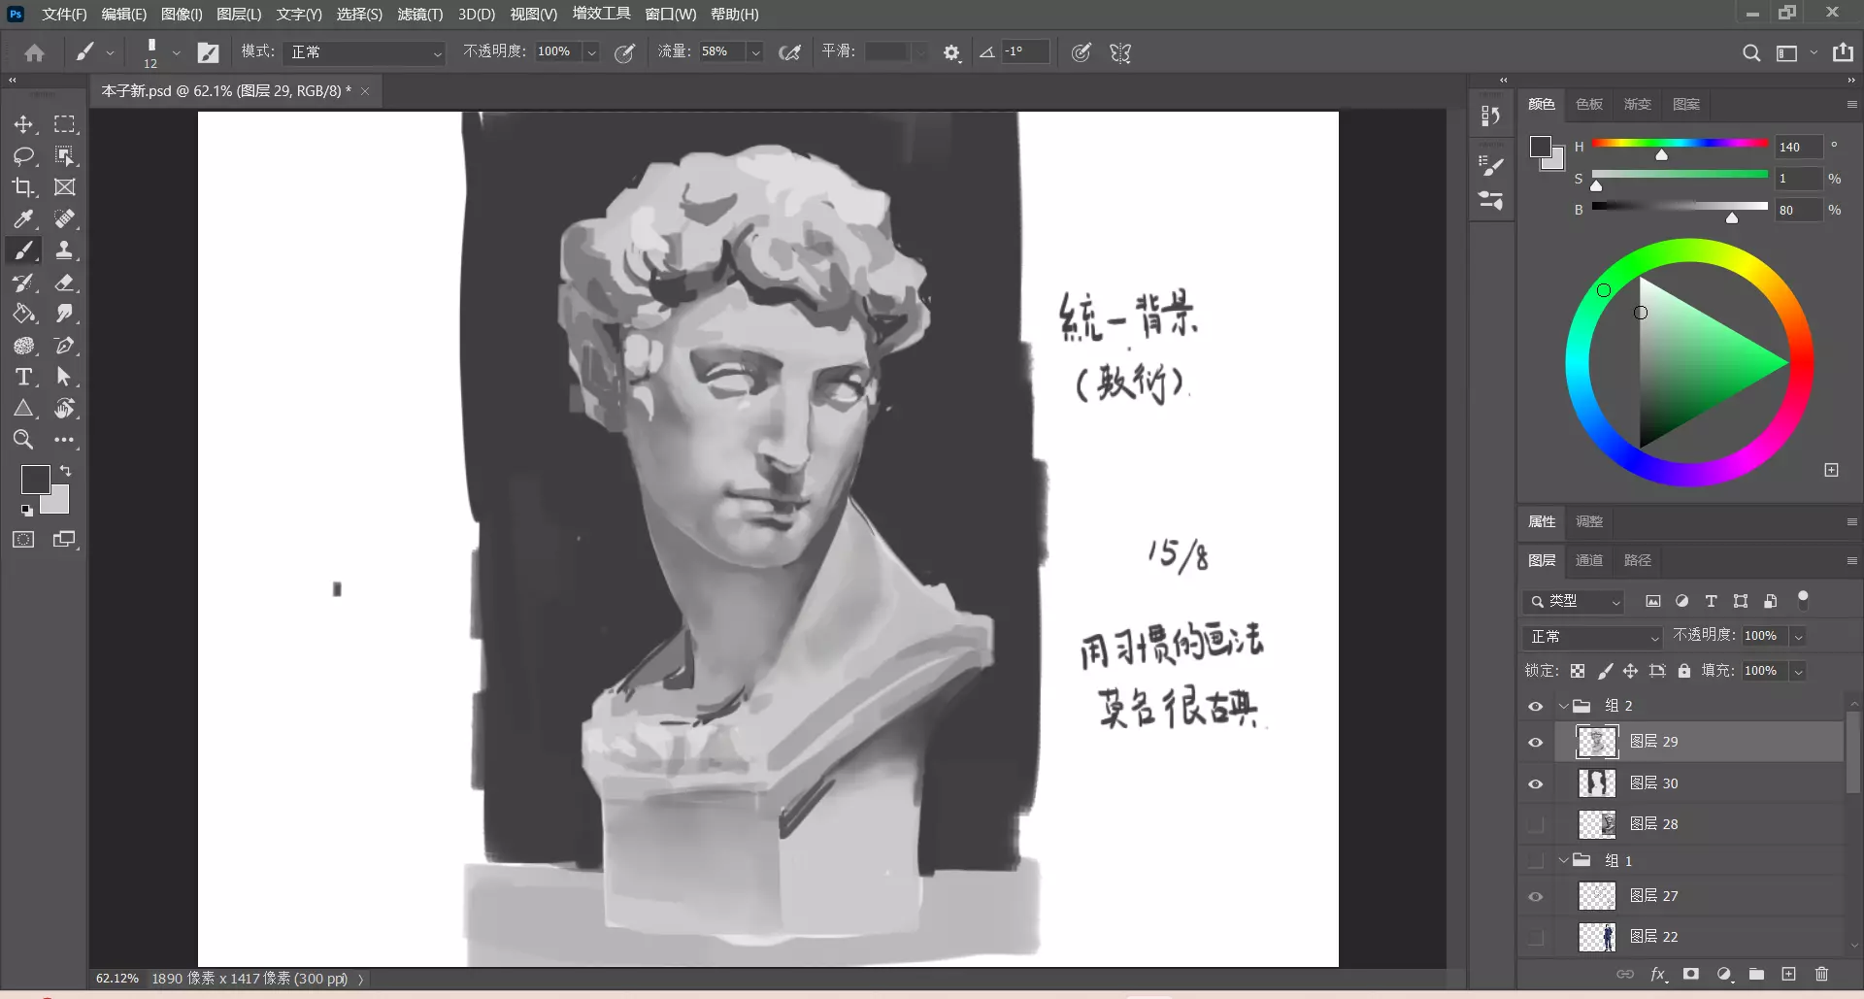Select the 图层 30 layer thumbnail
Image resolution: width=1864 pixels, height=999 pixels.
coord(1597,783)
